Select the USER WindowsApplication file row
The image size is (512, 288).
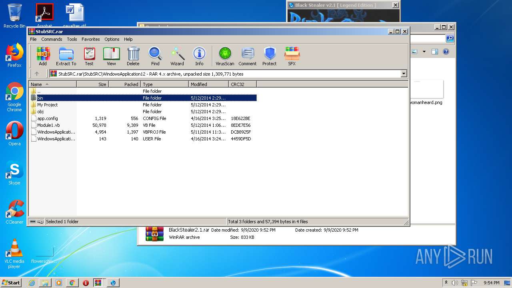pyautogui.click(x=143, y=139)
